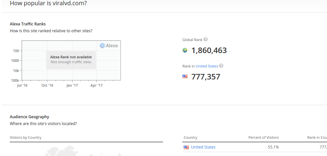Open the Global Rank help question-mark icon
327x156 pixels.
205,39
